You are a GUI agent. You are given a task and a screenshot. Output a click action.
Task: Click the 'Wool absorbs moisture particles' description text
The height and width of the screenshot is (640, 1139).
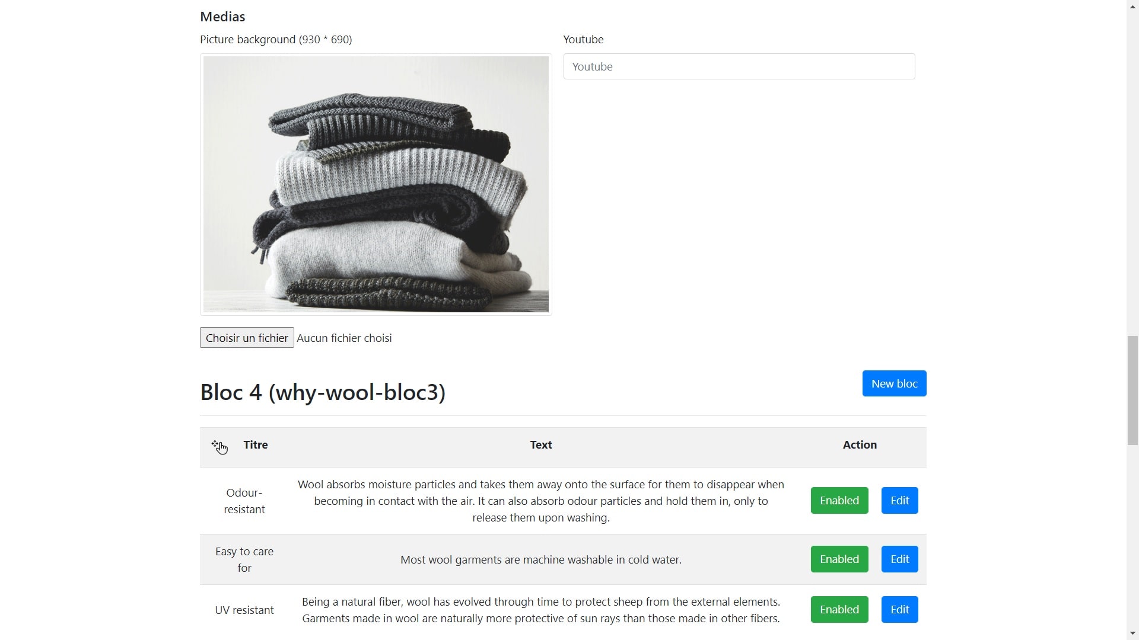click(540, 501)
